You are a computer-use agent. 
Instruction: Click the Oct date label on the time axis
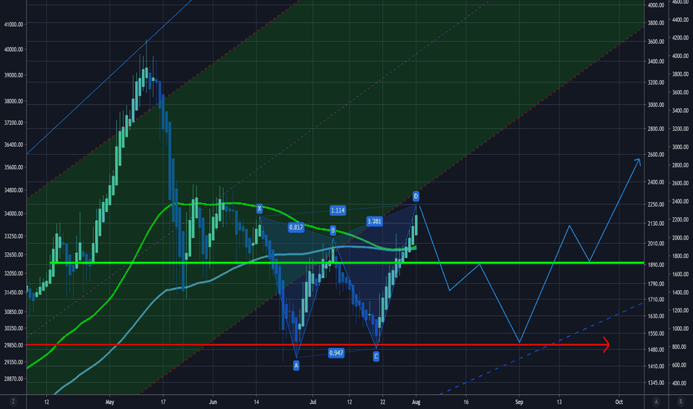click(619, 402)
